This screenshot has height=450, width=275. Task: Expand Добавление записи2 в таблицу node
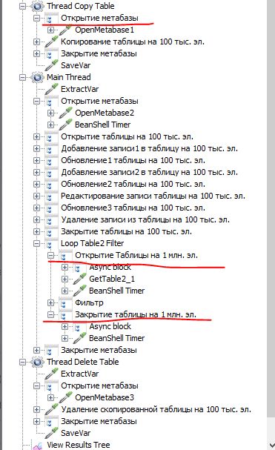point(36,172)
